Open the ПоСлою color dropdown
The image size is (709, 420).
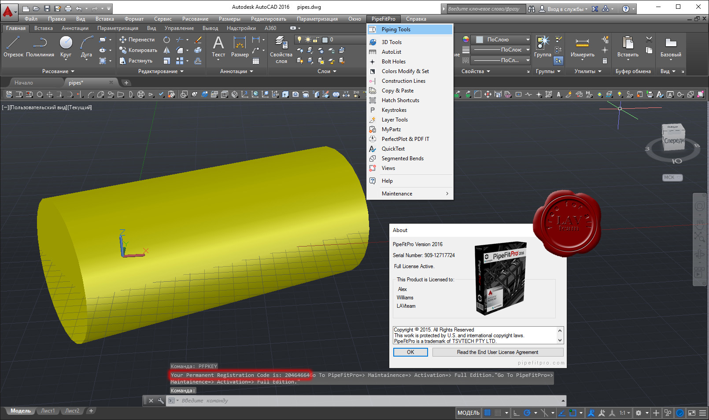[x=501, y=40]
